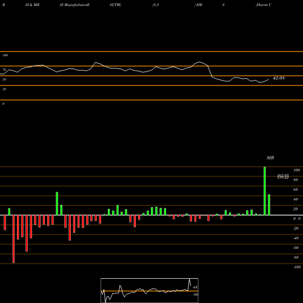303x303 pixels.
Task: Click the MR axis label -80
Action: pos(296,258)
